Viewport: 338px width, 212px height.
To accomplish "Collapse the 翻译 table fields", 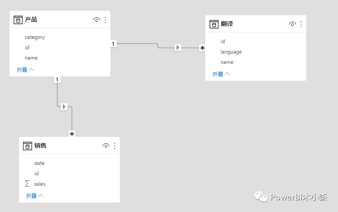I will coord(221,74).
